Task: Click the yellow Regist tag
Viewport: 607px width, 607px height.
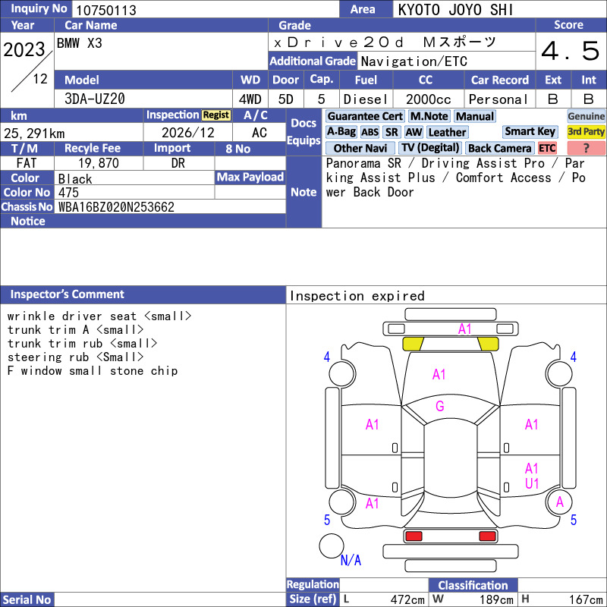Action: click(x=216, y=115)
